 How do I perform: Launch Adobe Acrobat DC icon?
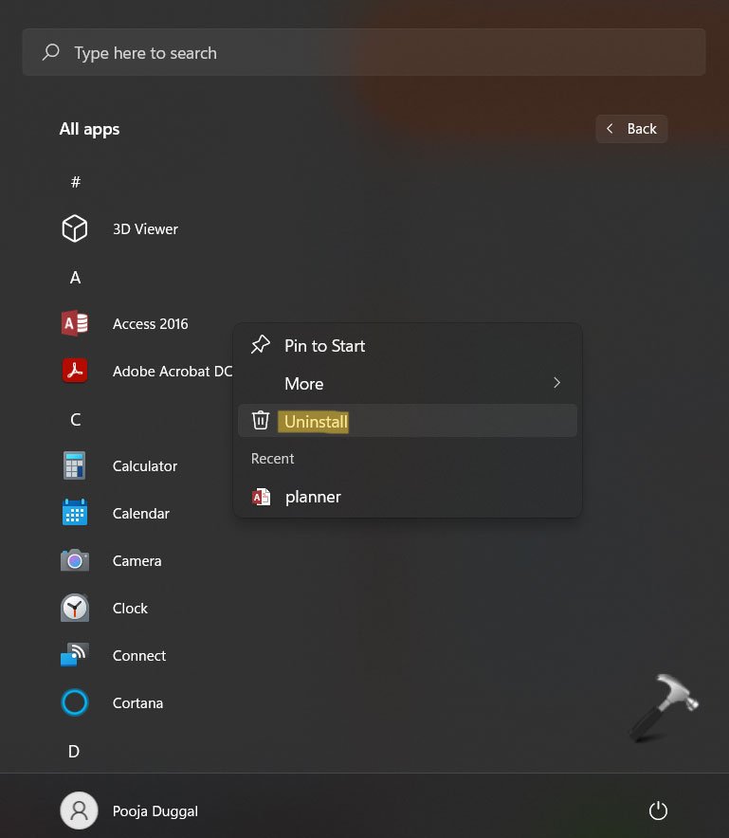[x=74, y=371]
